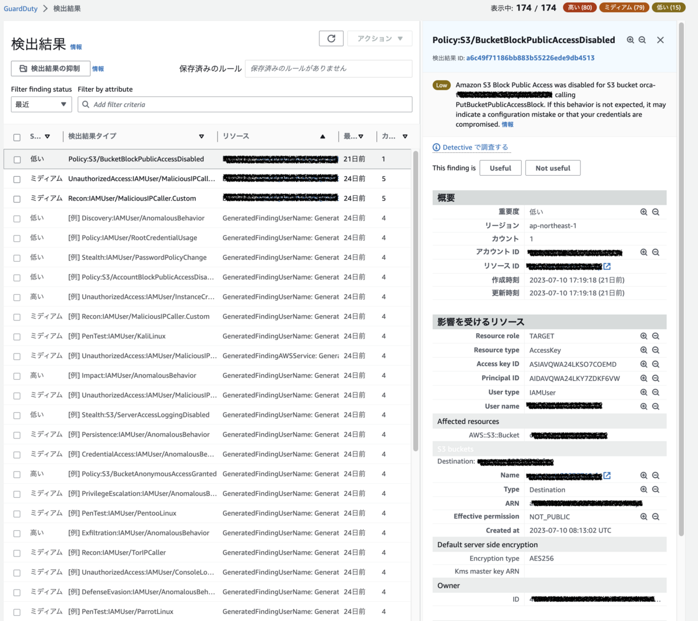Exclude filter icon for User name

(656, 406)
